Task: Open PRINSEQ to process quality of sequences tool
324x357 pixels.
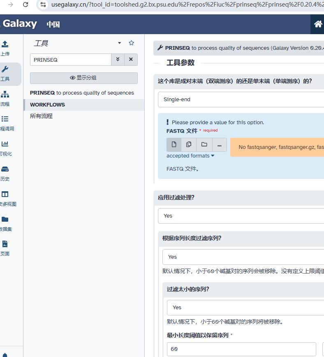Action: [x=82, y=93]
